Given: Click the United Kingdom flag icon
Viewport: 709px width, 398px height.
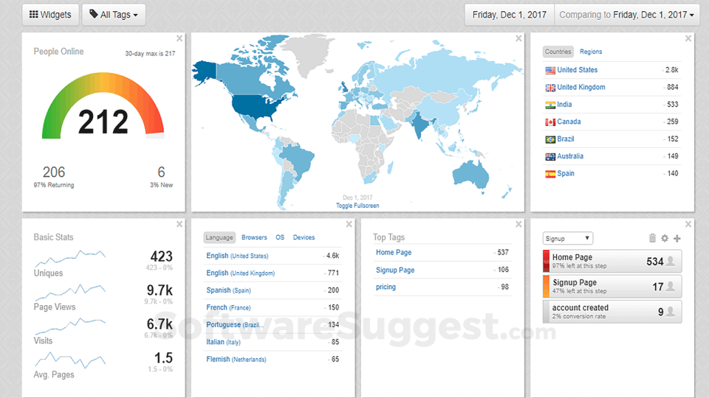Looking at the screenshot, I should click(x=550, y=88).
